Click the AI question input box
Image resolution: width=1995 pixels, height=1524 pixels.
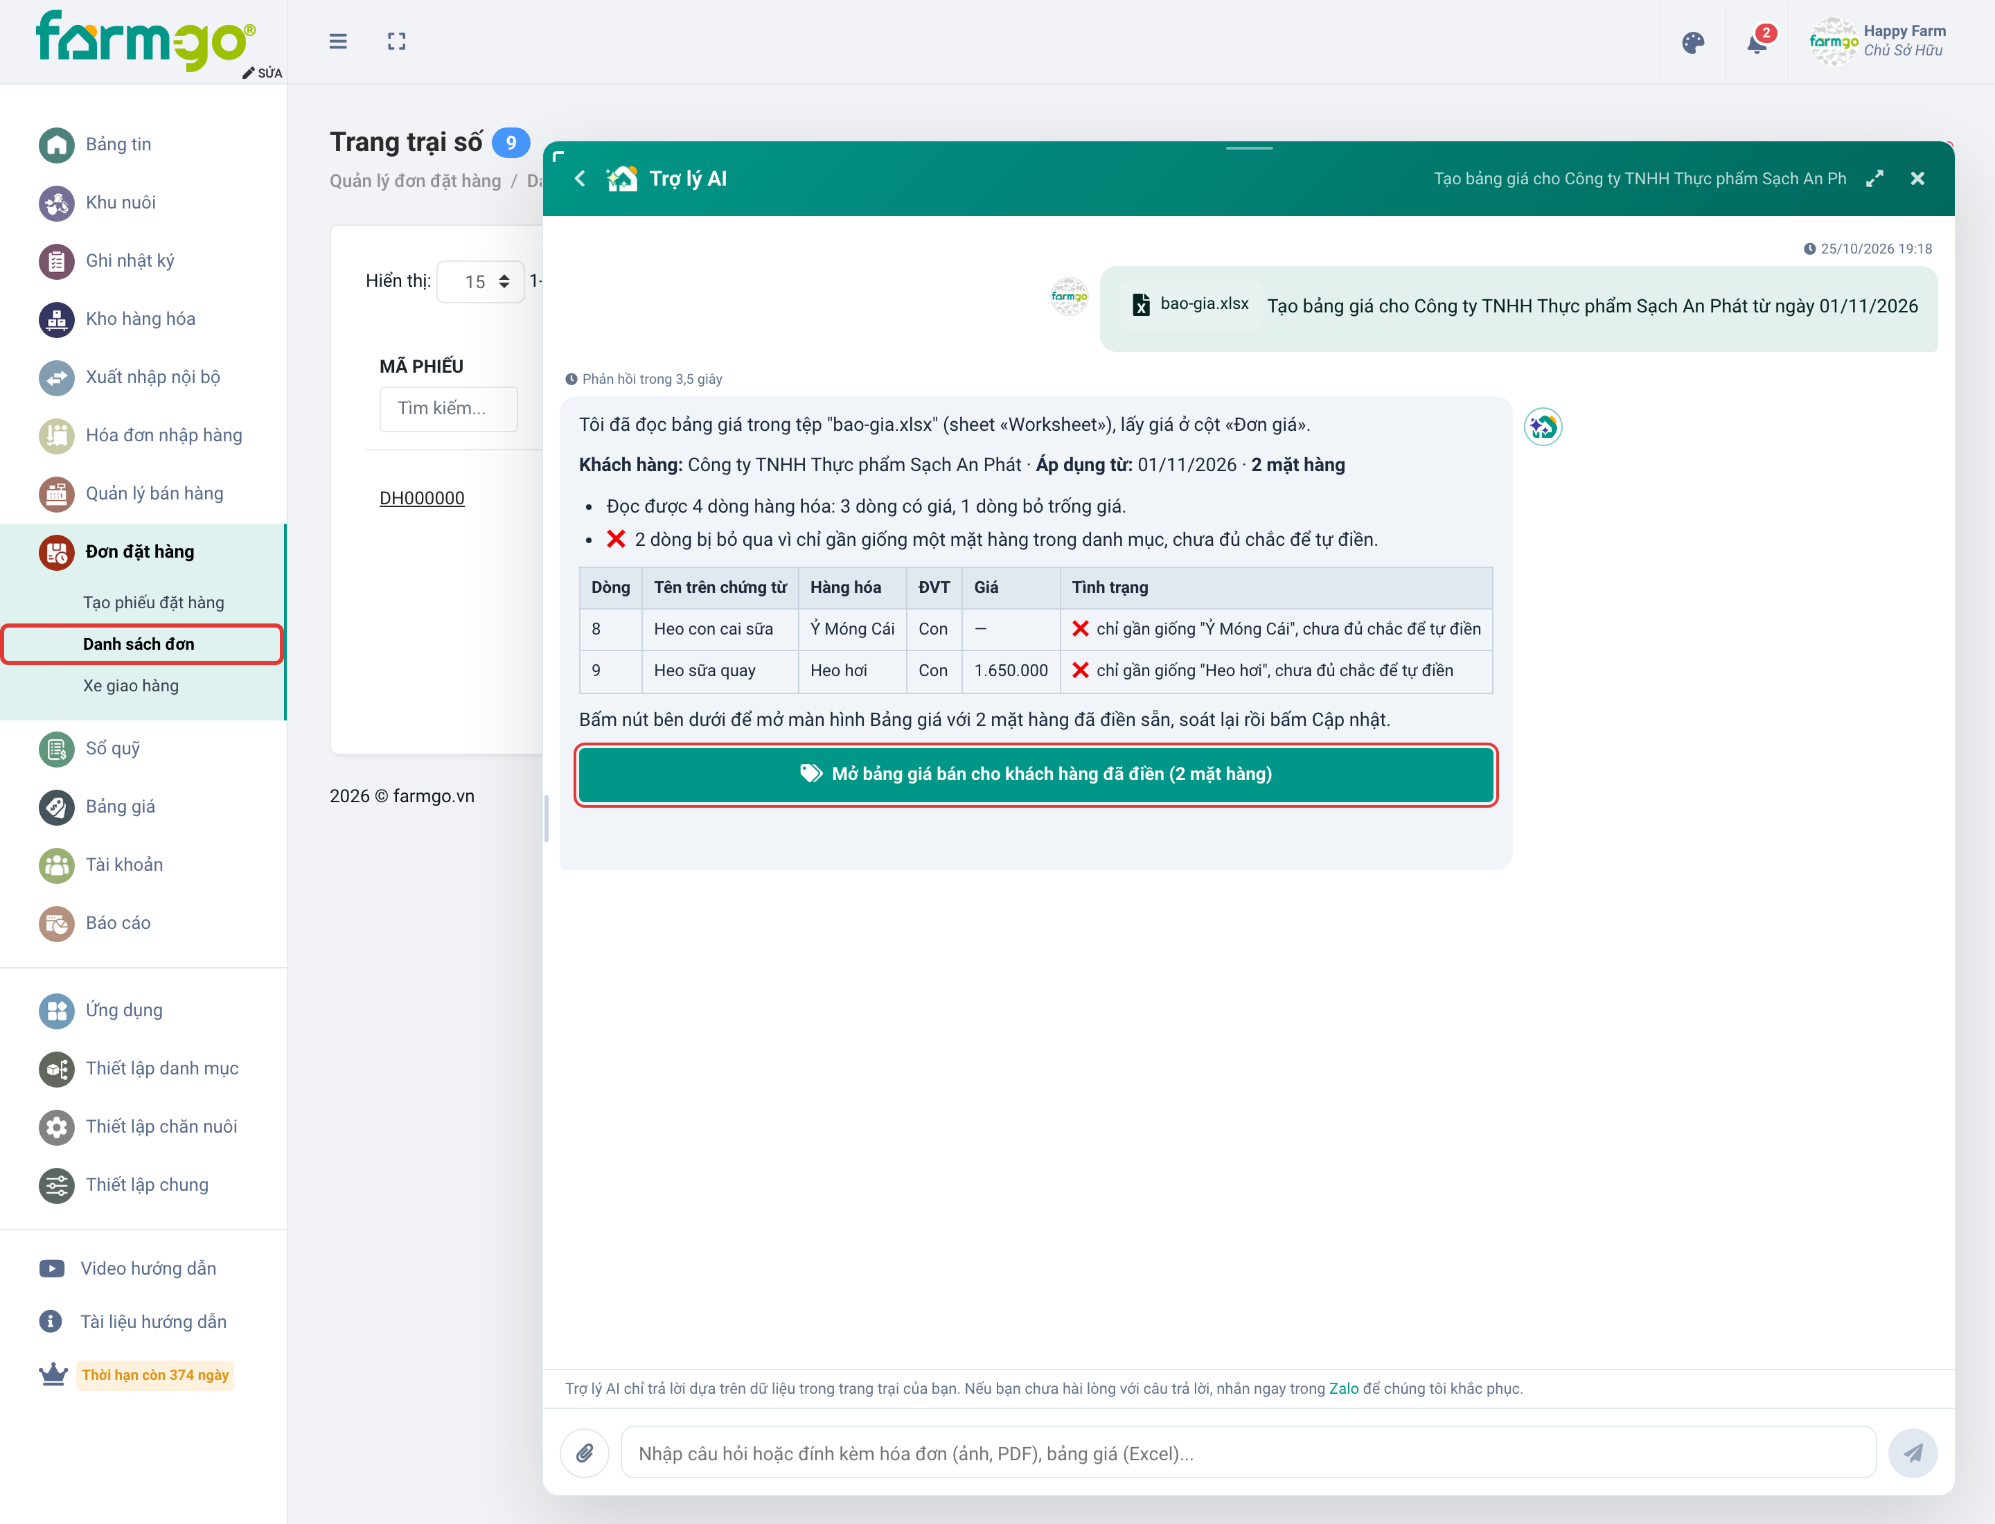pos(1248,1453)
